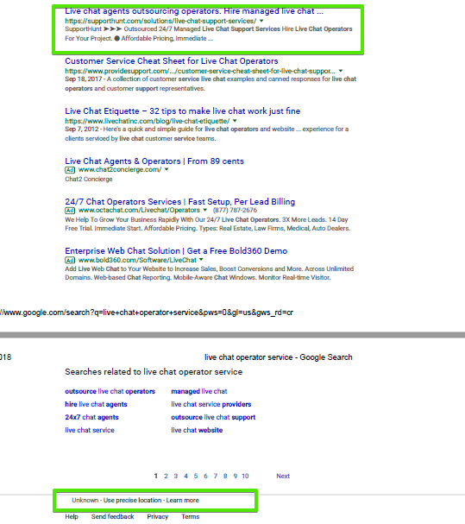Screen dimensions: 465x524
Task: Click the 'Chat2 Concierge' description text
Action: 89,179
